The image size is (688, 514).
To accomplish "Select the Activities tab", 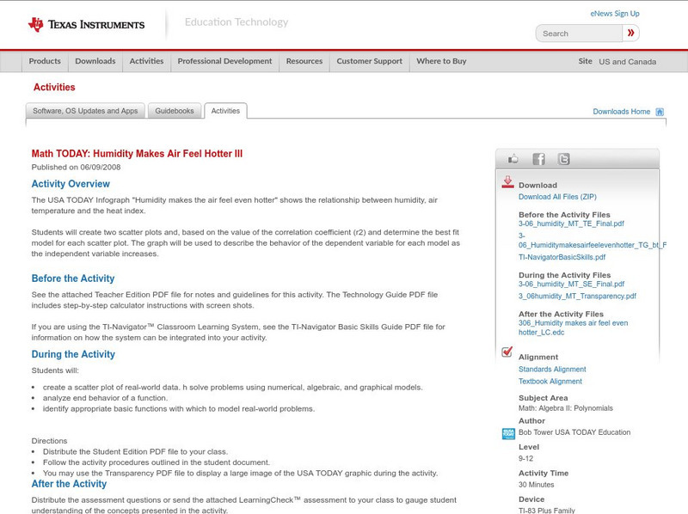I will click(225, 111).
